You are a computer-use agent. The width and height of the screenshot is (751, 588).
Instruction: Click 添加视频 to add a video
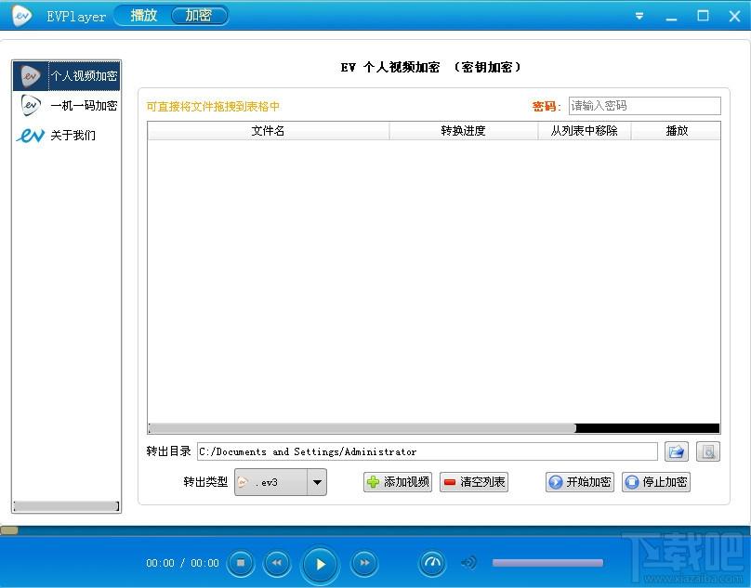[x=398, y=482]
